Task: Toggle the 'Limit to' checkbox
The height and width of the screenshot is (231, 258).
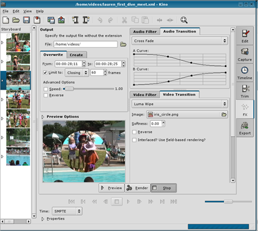Action: (x=46, y=73)
